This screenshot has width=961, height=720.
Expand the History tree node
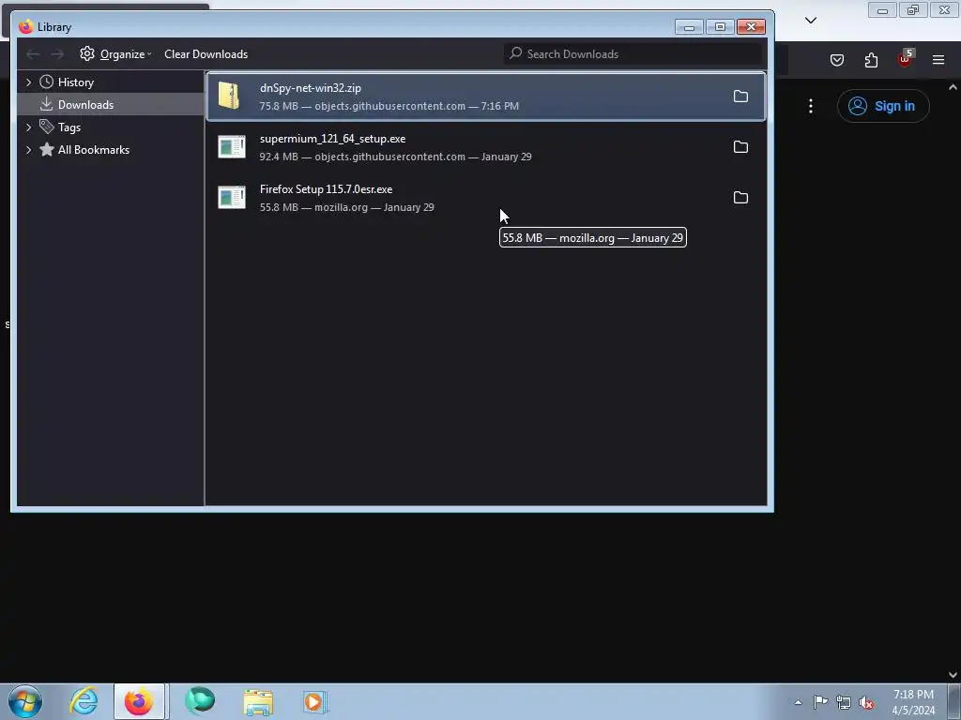click(x=28, y=82)
